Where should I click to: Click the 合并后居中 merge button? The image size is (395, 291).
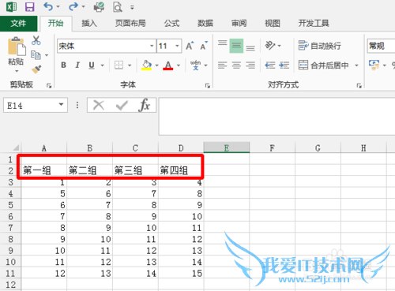[x=323, y=65]
